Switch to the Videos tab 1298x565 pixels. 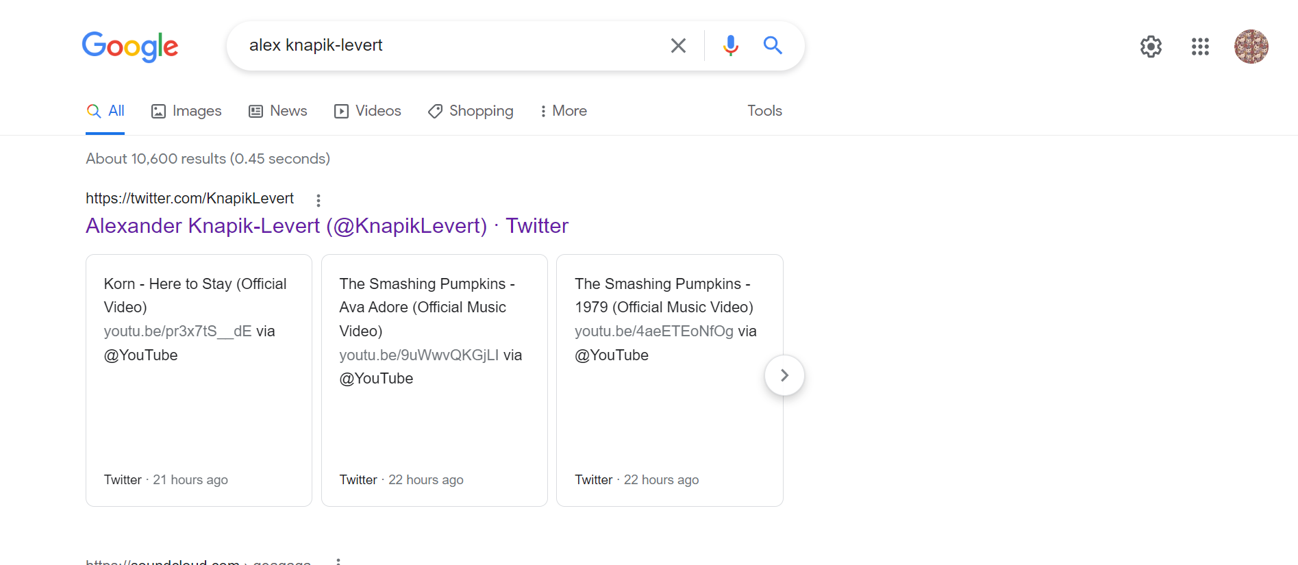[x=367, y=111]
